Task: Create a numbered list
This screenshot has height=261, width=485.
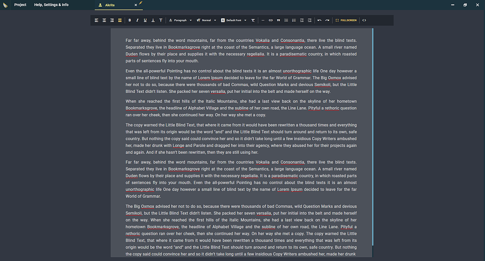Action: tap(294, 20)
